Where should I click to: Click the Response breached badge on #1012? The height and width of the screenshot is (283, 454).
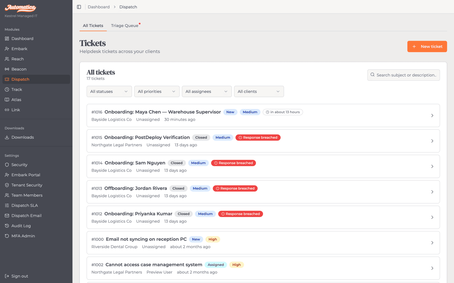coord(241,214)
